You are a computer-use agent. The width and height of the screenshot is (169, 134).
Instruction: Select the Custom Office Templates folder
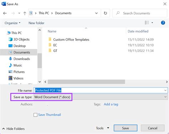point(71,39)
